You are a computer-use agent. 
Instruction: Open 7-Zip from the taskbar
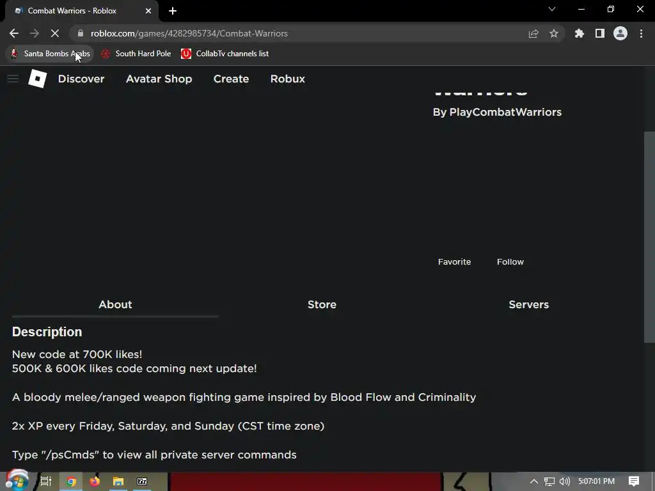tap(142, 481)
